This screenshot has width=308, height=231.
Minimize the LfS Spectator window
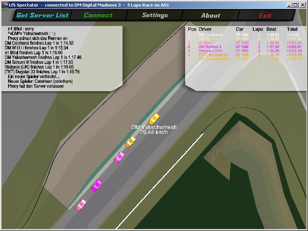point(289,5)
